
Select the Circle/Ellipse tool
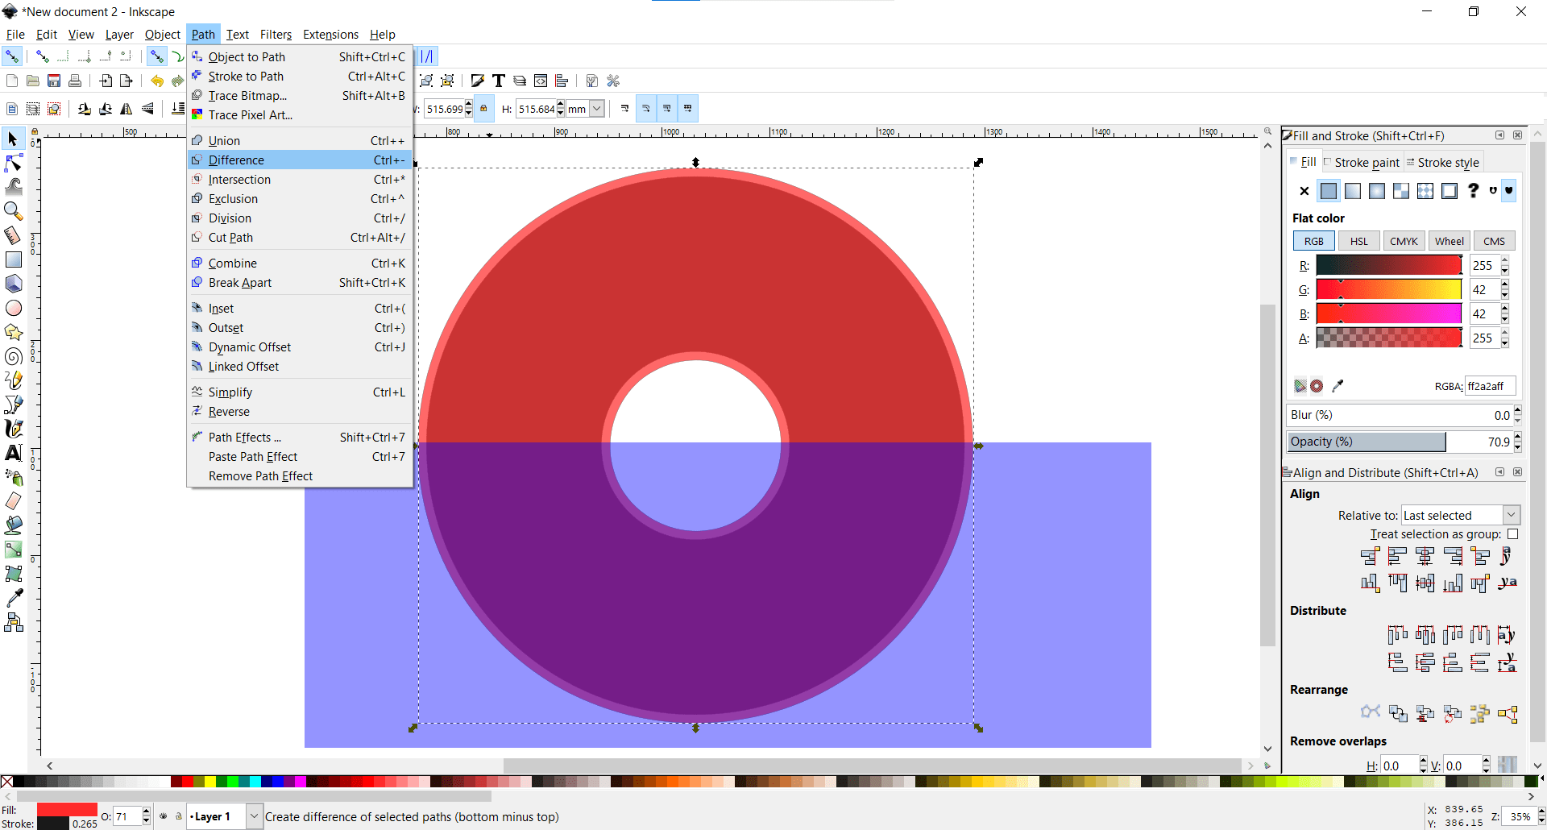pos(14,308)
